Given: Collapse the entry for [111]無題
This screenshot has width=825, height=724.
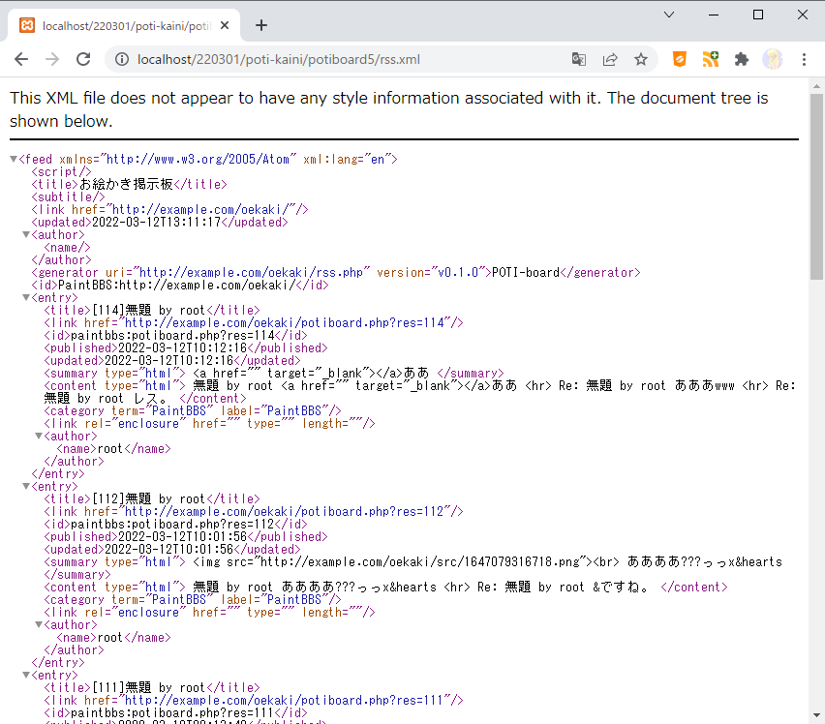Looking at the screenshot, I should pyautogui.click(x=26, y=675).
